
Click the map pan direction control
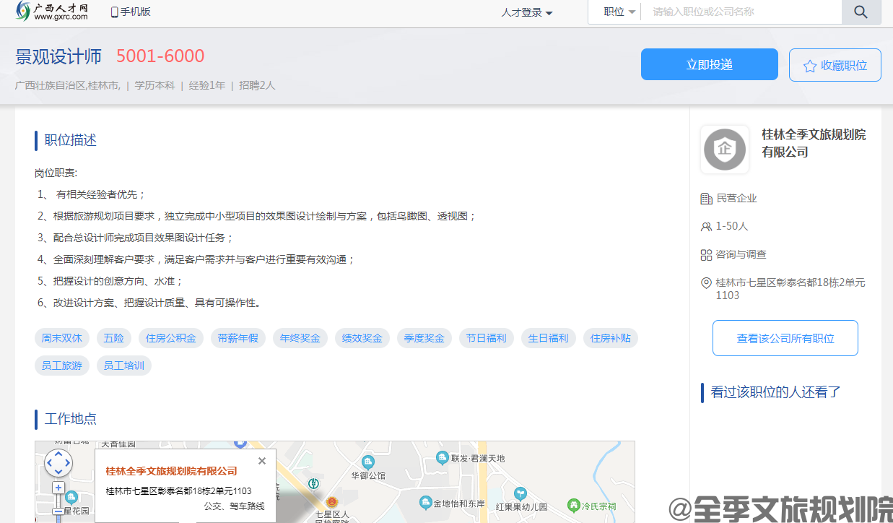pyautogui.click(x=58, y=463)
